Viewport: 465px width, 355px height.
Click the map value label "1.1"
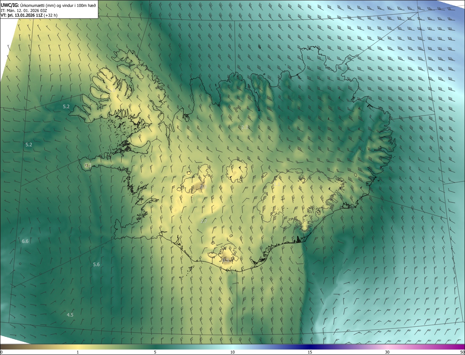coord(276,184)
